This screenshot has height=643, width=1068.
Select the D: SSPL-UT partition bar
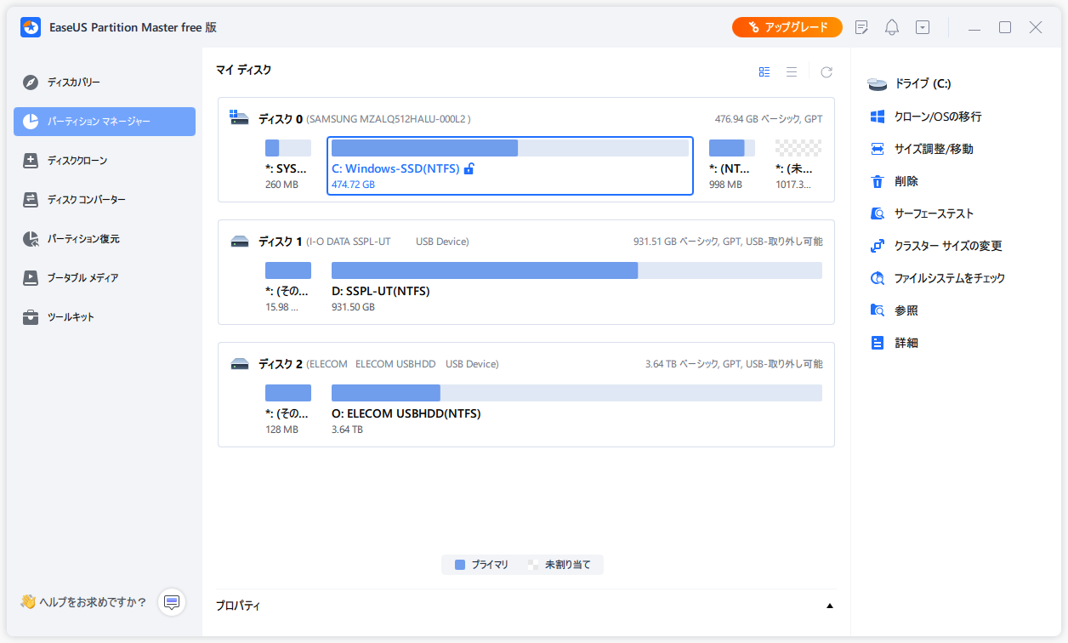pyautogui.click(x=485, y=270)
